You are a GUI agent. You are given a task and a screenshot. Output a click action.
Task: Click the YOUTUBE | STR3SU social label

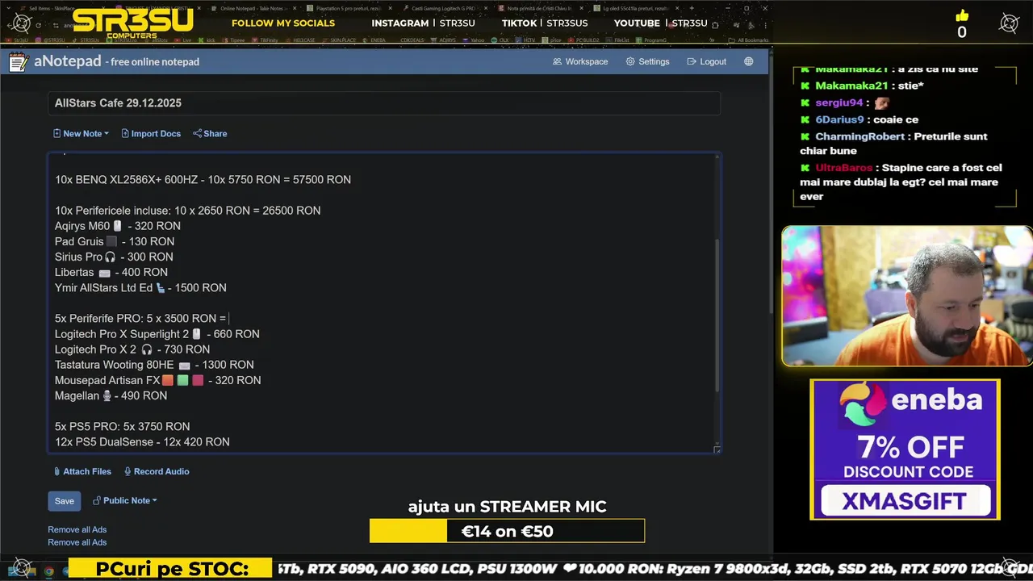660,23
